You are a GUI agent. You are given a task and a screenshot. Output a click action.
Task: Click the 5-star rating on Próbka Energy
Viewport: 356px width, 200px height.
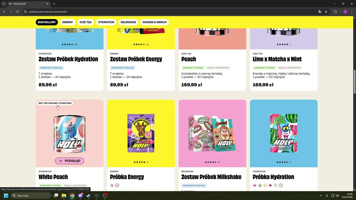click(x=141, y=162)
